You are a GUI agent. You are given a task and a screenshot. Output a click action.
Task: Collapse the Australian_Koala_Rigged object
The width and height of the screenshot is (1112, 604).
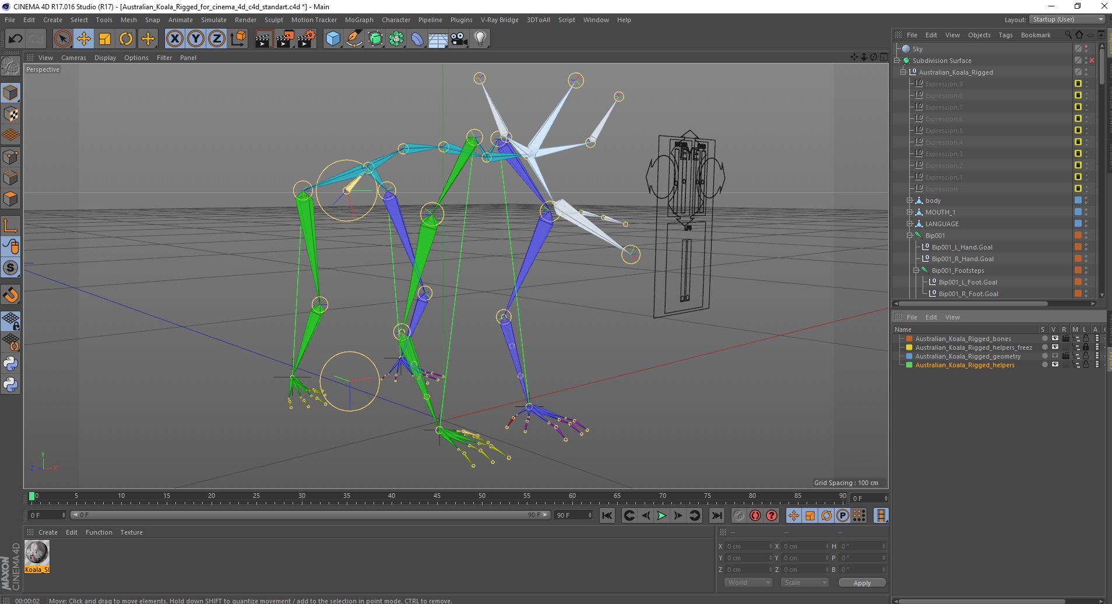[903, 72]
